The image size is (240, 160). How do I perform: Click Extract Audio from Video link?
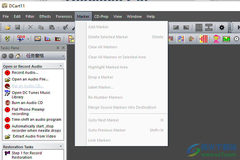click(34, 137)
